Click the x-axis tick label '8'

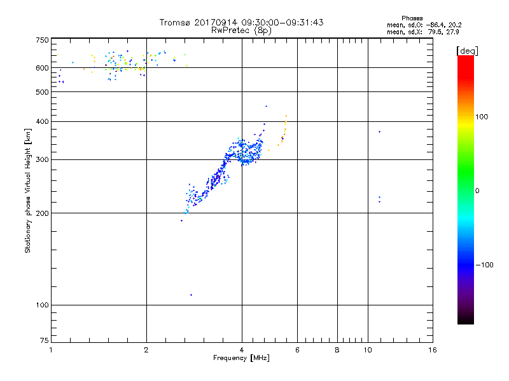(x=337, y=350)
